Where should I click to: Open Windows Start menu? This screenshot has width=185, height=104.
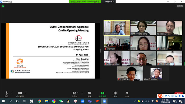pyautogui.click(x=3, y=101)
